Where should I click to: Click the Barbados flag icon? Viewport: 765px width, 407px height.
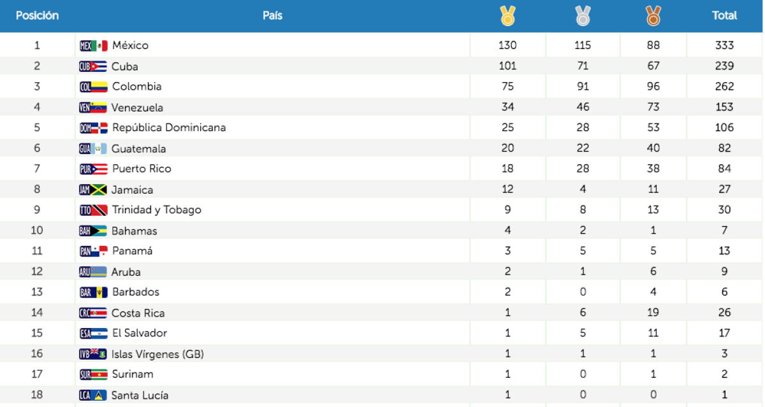[94, 292]
